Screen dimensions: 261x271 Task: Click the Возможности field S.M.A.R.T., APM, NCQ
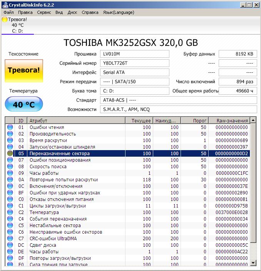coord(179,109)
